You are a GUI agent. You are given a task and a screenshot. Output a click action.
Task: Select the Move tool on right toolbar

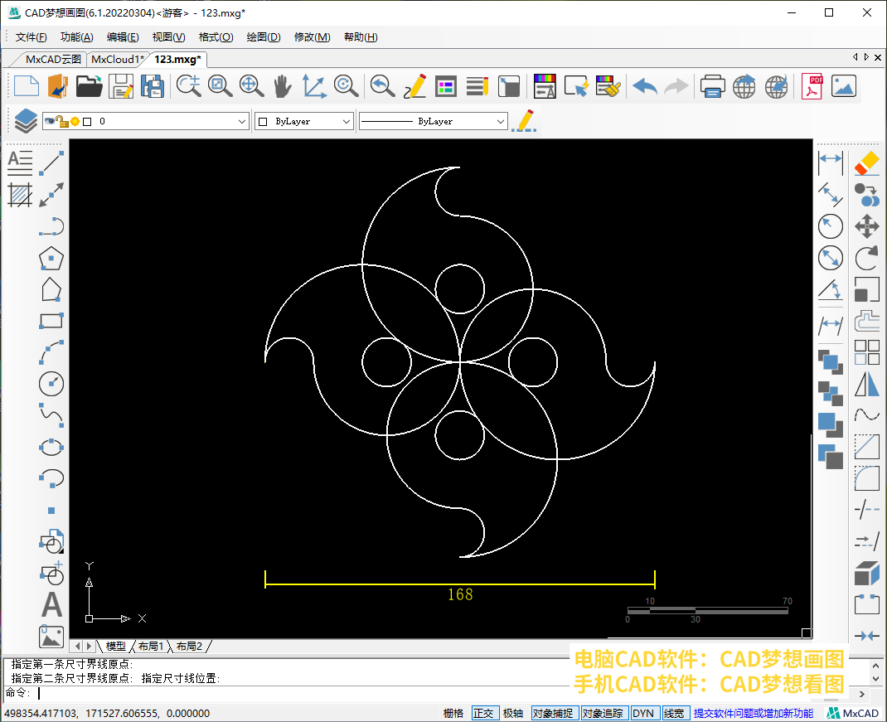866,226
